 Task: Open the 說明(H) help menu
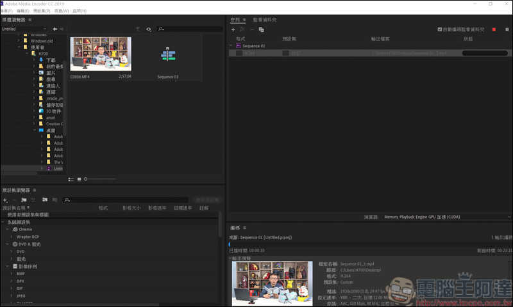pos(80,11)
